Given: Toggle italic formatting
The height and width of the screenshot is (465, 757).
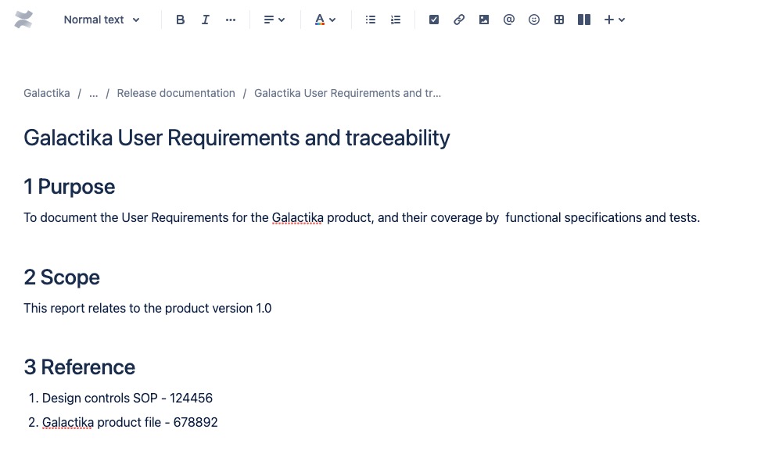Looking at the screenshot, I should point(205,20).
